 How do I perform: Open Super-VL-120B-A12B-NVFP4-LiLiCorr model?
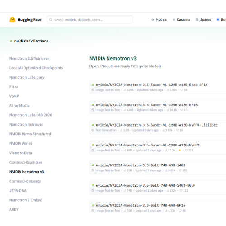coord(157,125)
